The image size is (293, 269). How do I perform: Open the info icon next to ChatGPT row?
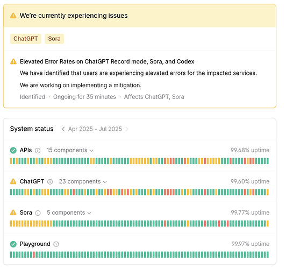50,182
